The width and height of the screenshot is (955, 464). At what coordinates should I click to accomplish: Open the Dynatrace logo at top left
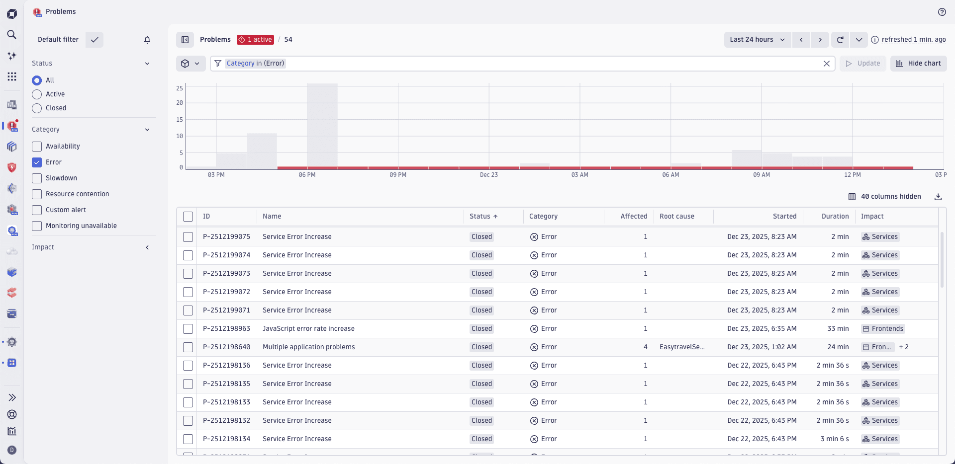tap(12, 13)
